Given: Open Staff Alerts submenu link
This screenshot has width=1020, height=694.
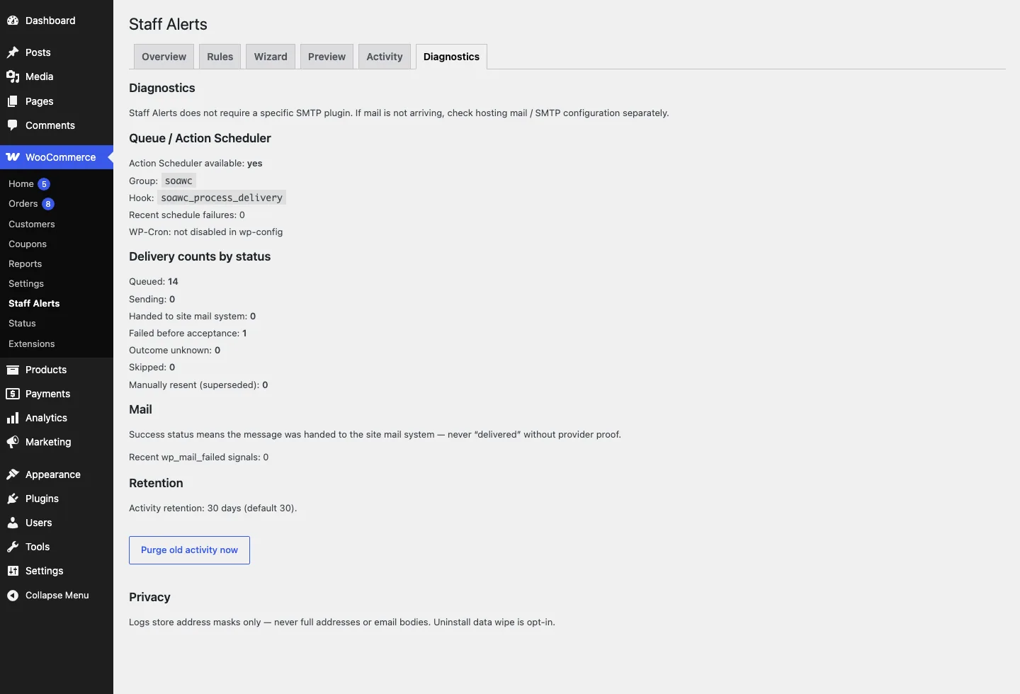Looking at the screenshot, I should point(34,303).
